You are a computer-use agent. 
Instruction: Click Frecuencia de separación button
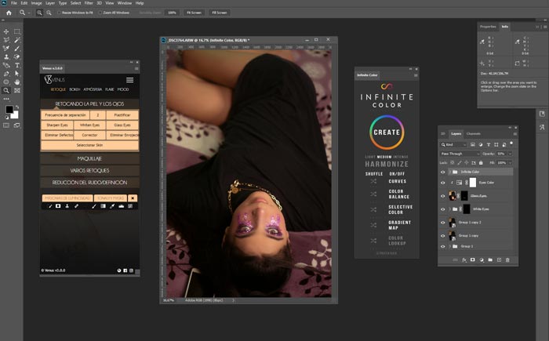(x=65, y=114)
